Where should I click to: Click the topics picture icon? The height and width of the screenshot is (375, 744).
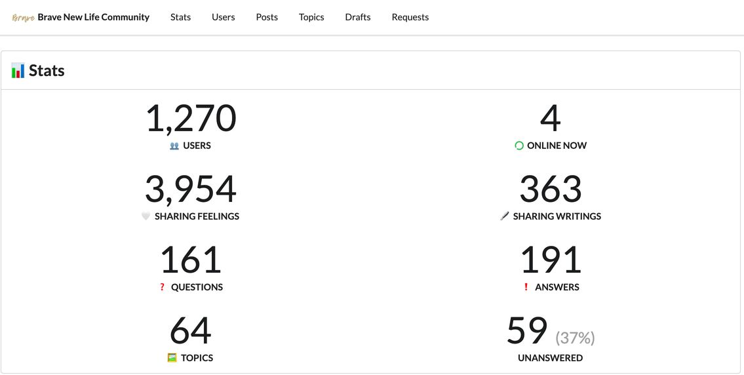click(172, 358)
